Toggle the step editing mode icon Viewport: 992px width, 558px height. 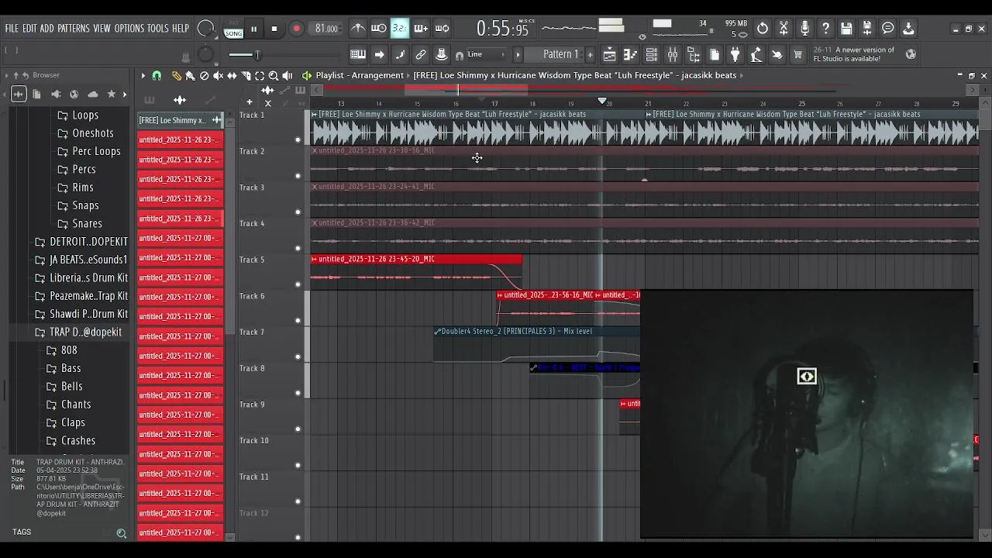tap(400, 54)
